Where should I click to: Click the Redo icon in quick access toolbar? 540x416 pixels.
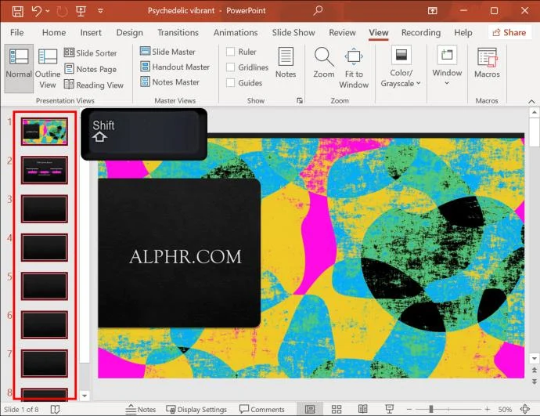(x=63, y=11)
